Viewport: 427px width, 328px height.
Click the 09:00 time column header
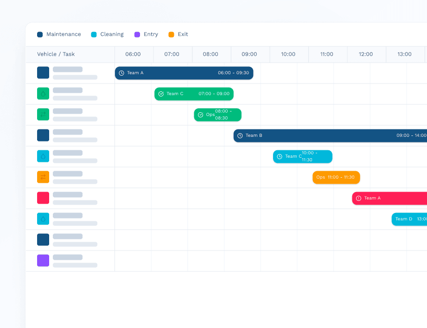tap(249, 54)
